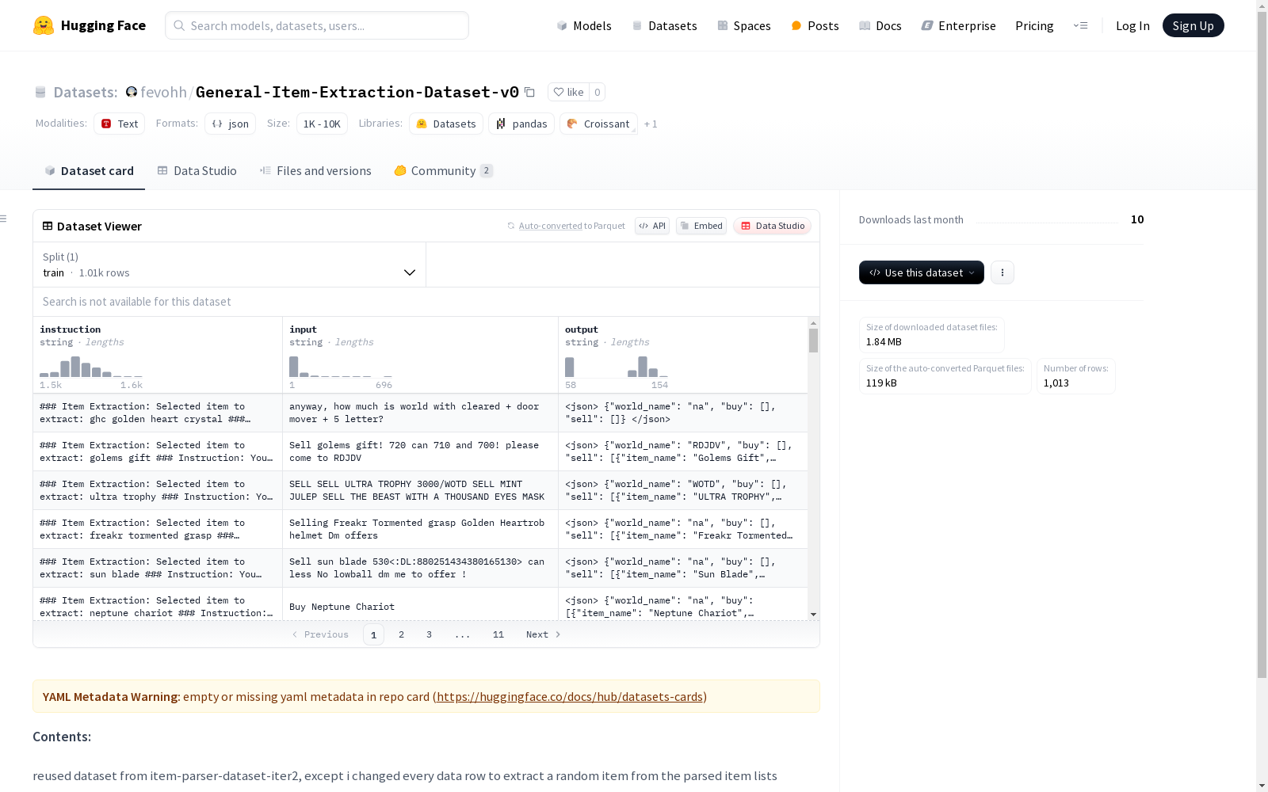Go to page 3 of the dataset
The height and width of the screenshot is (792, 1268).
point(430,634)
